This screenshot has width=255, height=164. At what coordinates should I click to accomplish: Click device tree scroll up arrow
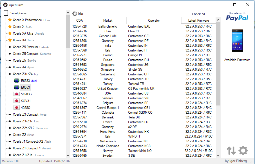(68, 12)
